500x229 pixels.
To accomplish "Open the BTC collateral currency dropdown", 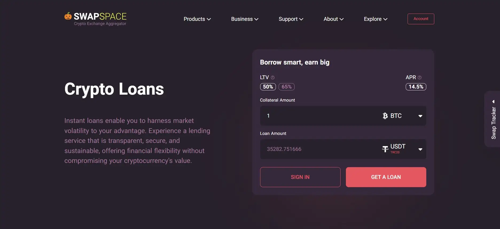I will 420,116.
